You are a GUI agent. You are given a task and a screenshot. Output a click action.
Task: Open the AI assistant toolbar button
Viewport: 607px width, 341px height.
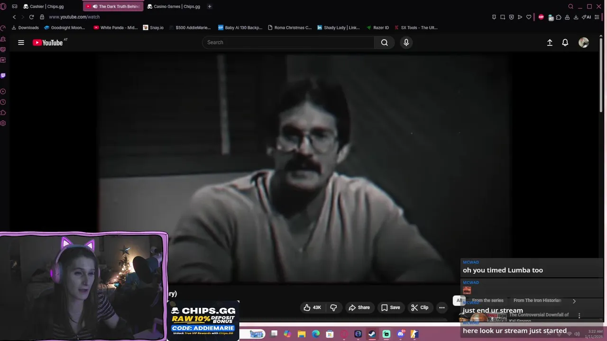pyautogui.click(x=587, y=17)
